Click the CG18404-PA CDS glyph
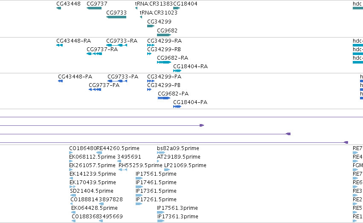 point(177,107)
